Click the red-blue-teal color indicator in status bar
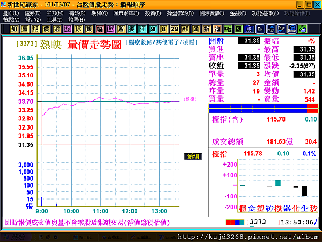Image resolution: width=322 pixels, height=242 pixels. point(235,223)
